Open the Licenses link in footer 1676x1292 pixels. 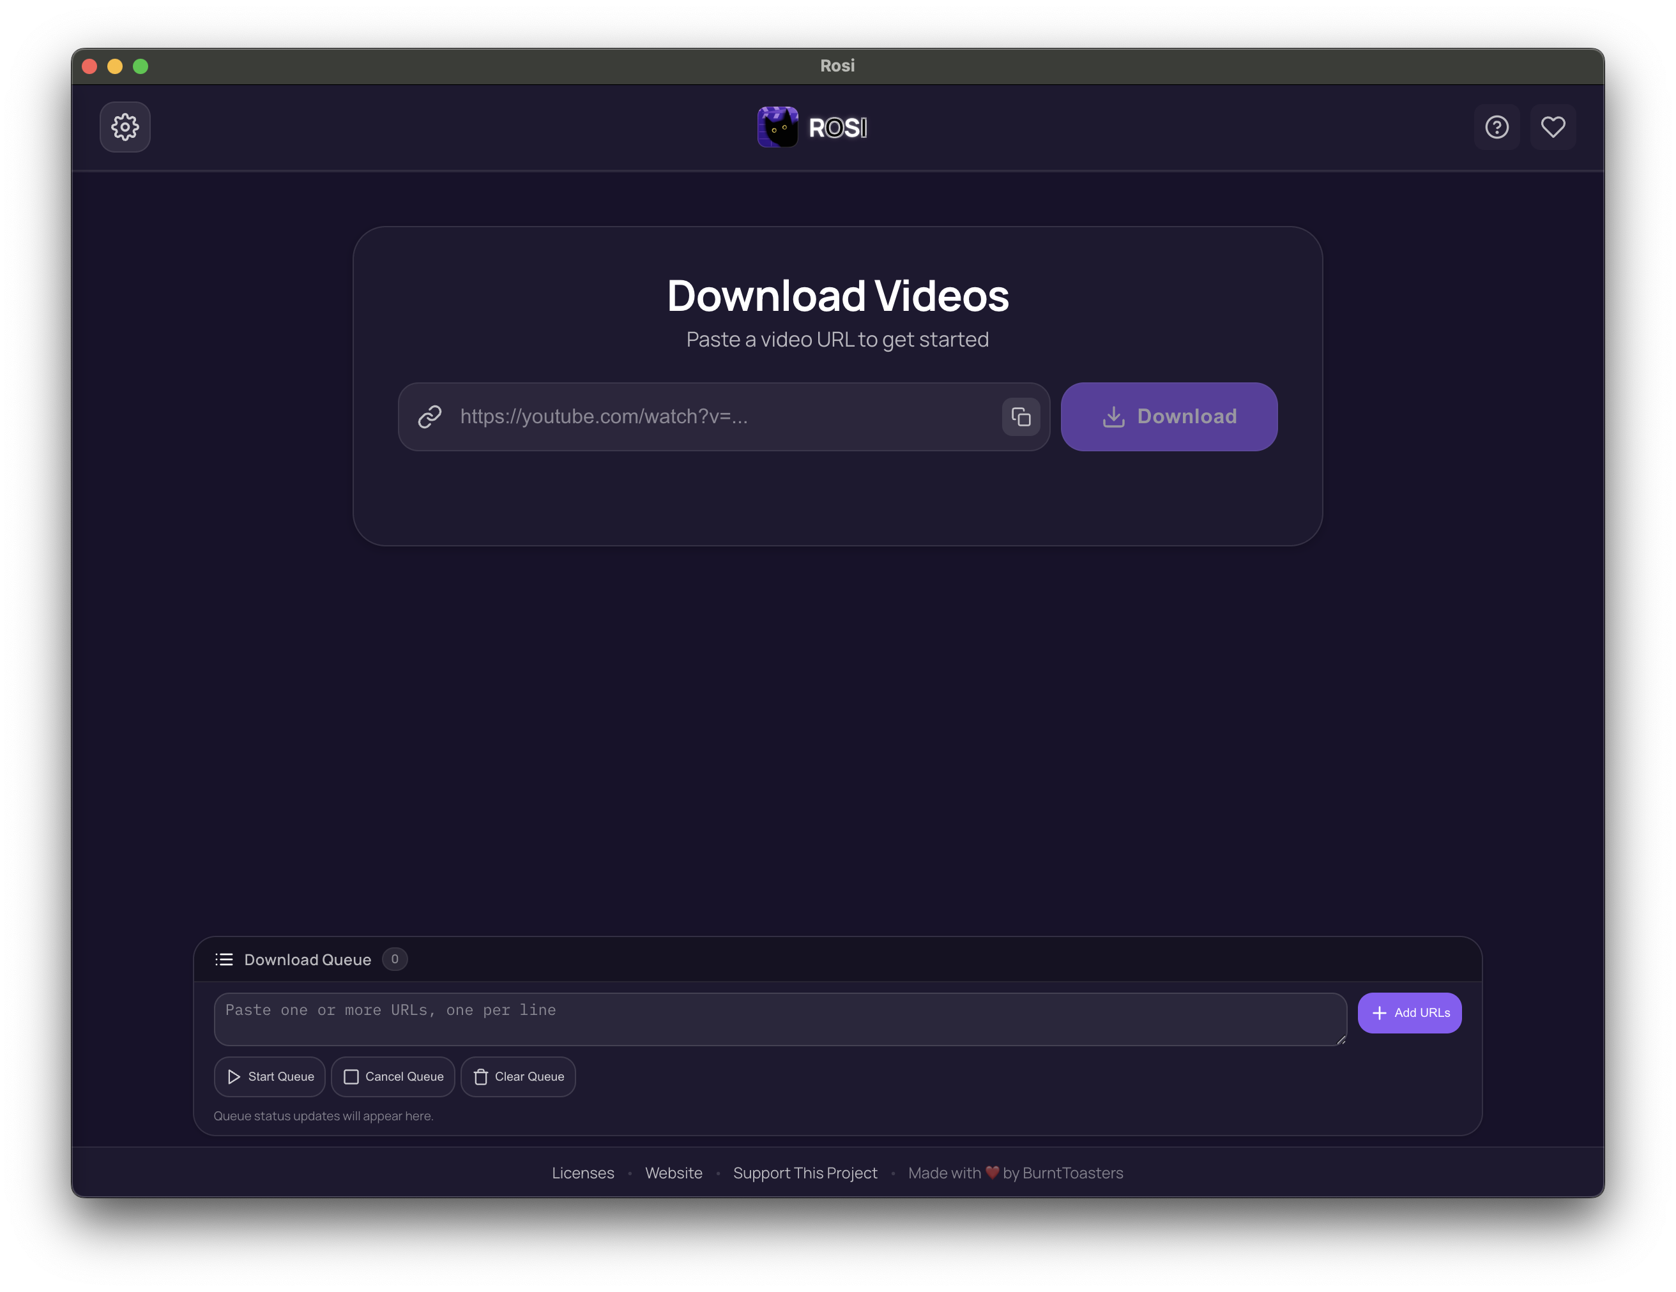pyautogui.click(x=583, y=1173)
